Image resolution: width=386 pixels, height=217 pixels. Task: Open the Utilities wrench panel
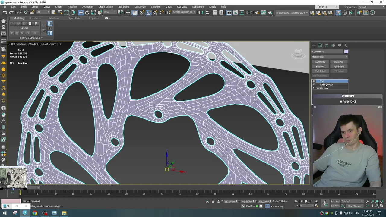346,46
